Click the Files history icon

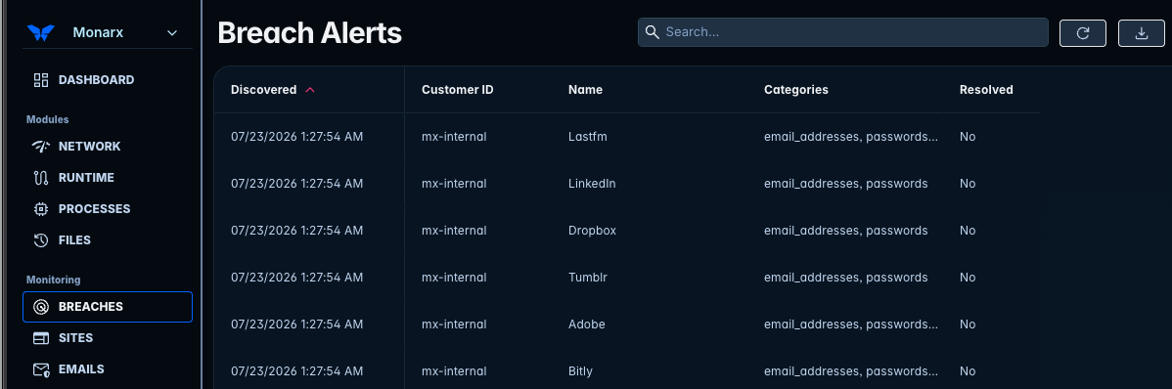[x=41, y=240]
